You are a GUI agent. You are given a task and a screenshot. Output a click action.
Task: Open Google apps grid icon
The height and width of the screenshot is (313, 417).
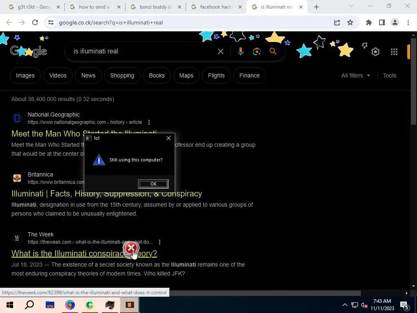click(394, 52)
